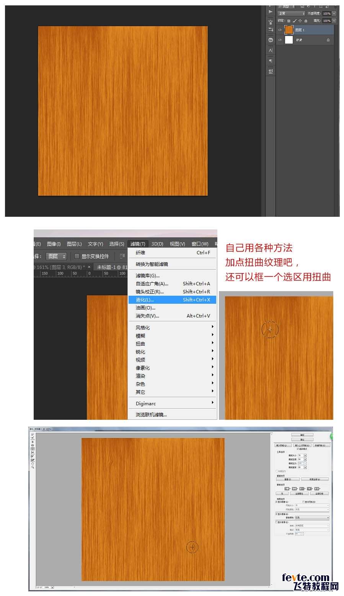Open the layer opacity 100% dropdown
344x596 pixels.
pyautogui.click(x=334, y=13)
